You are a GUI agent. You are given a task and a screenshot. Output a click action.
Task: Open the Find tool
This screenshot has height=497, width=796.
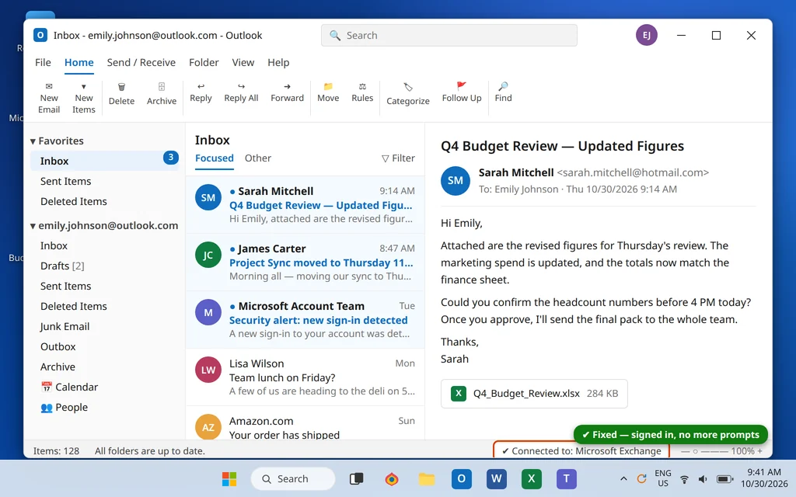pos(503,93)
